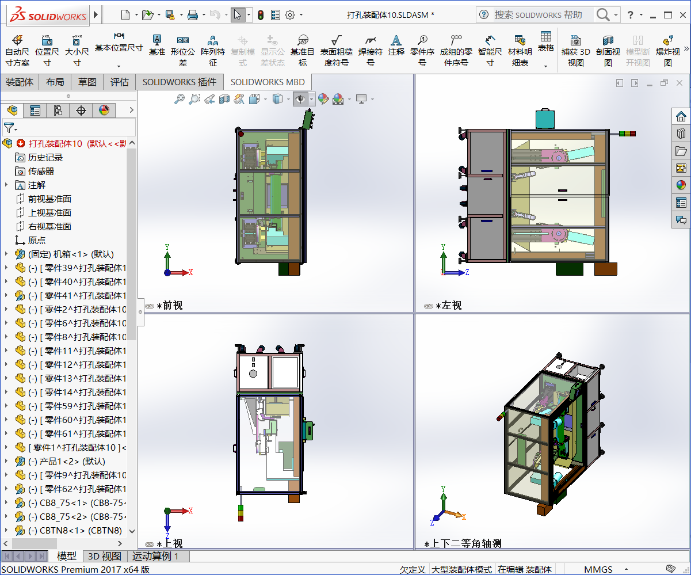Open the Options gear dropdown arrow
691x575 pixels.
[301, 15]
